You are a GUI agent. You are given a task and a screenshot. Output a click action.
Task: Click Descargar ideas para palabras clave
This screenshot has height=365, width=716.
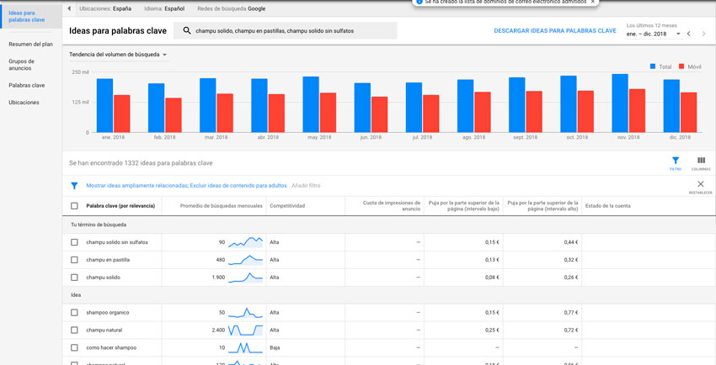pyautogui.click(x=555, y=31)
